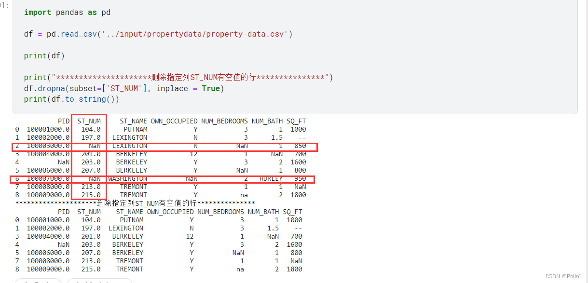Click OWN_OCCUPIED header in first output table
588x283 pixels.
[174, 121]
